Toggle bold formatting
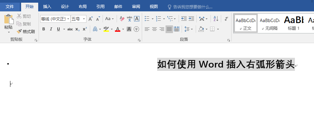Screen dimensions: 314x128 pyautogui.click(x=44, y=29)
